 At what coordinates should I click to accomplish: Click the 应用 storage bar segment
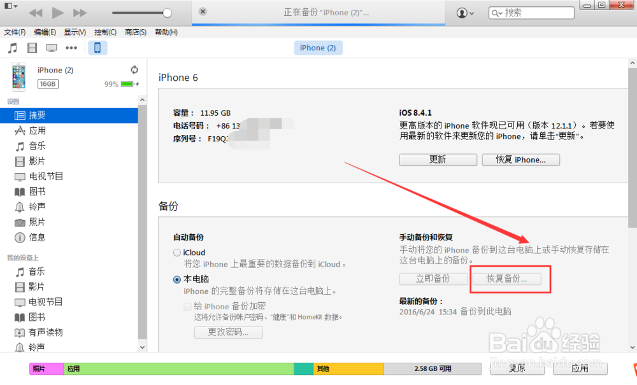179,368
